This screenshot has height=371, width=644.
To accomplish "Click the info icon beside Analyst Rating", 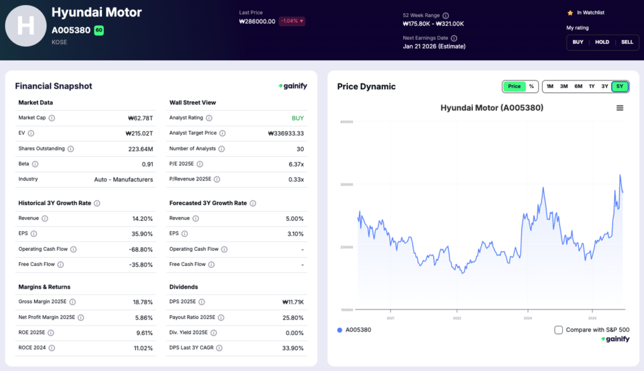I will coord(209,118).
